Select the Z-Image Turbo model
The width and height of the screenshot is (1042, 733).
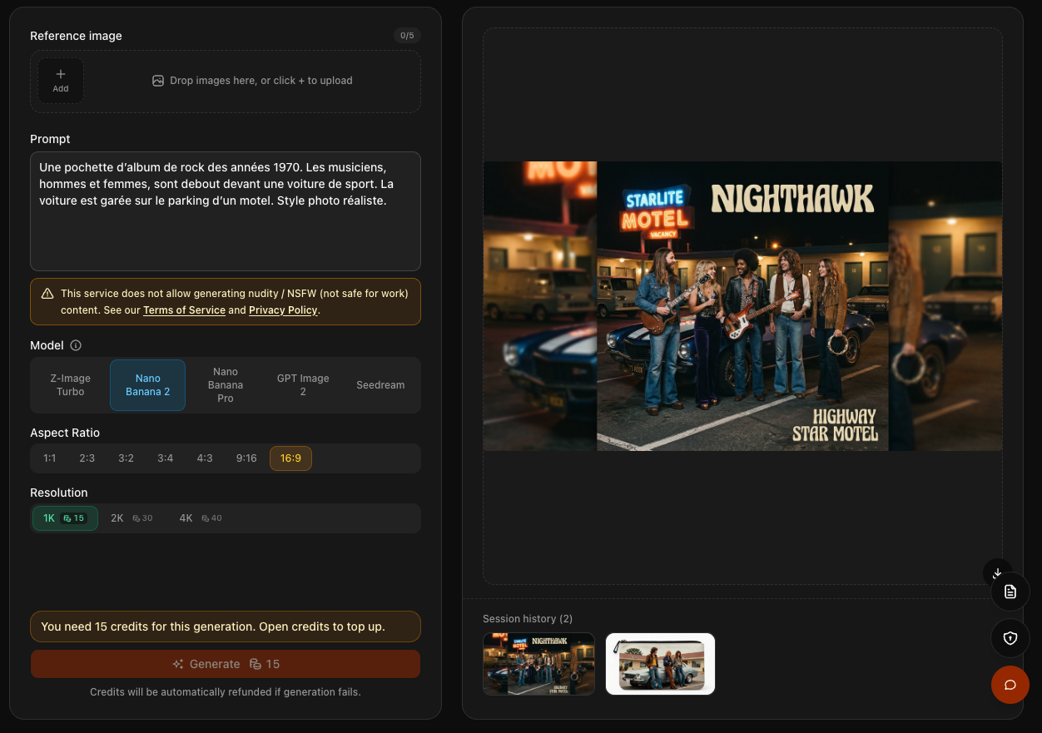coord(71,385)
